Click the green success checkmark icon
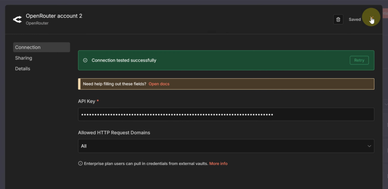The width and height of the screenshot is (388, 189). pos(85,60)
